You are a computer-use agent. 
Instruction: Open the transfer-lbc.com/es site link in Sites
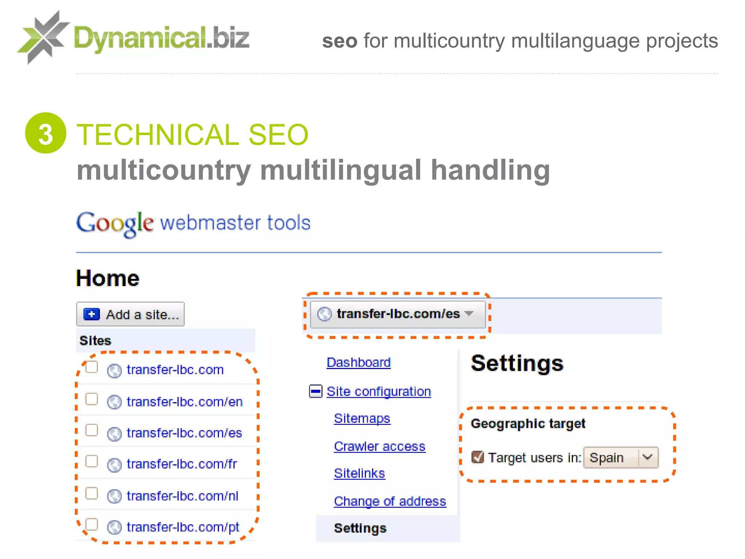pos(184,433)
